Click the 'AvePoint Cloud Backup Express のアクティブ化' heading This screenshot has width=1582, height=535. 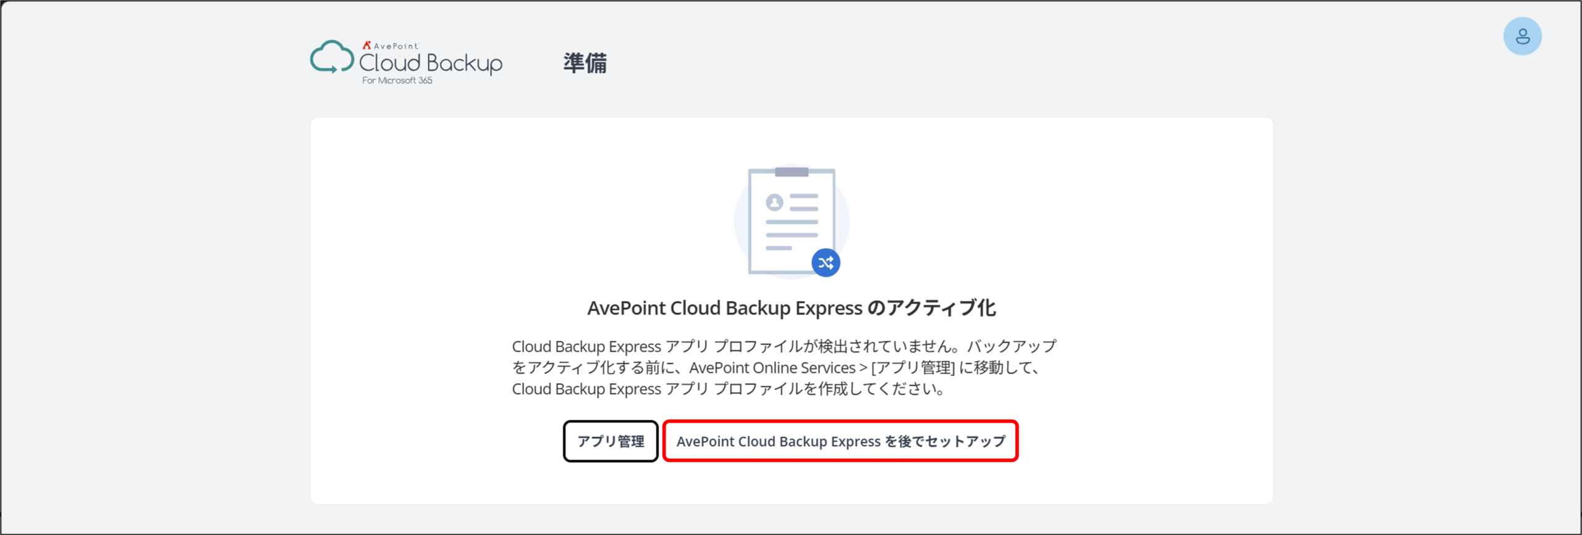[x=791, y=308]
